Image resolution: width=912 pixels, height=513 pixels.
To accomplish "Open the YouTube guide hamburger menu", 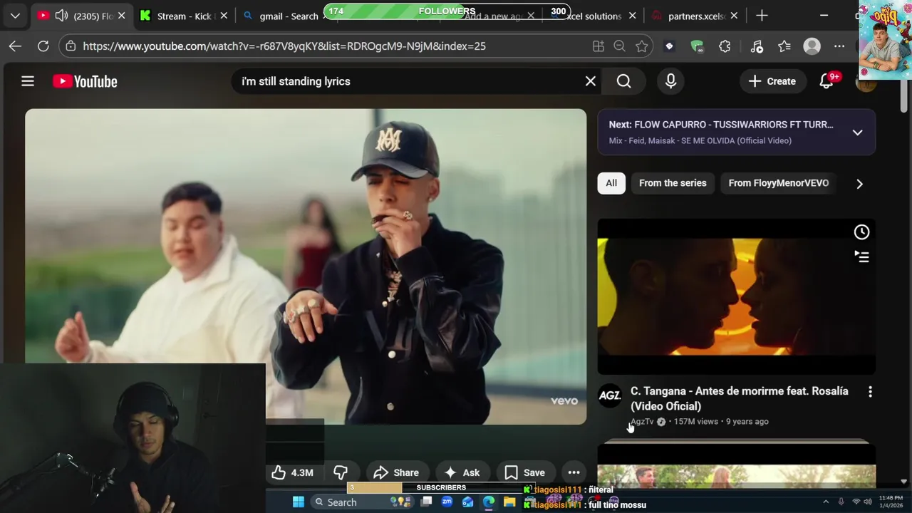I will click(x=28, y=81).
